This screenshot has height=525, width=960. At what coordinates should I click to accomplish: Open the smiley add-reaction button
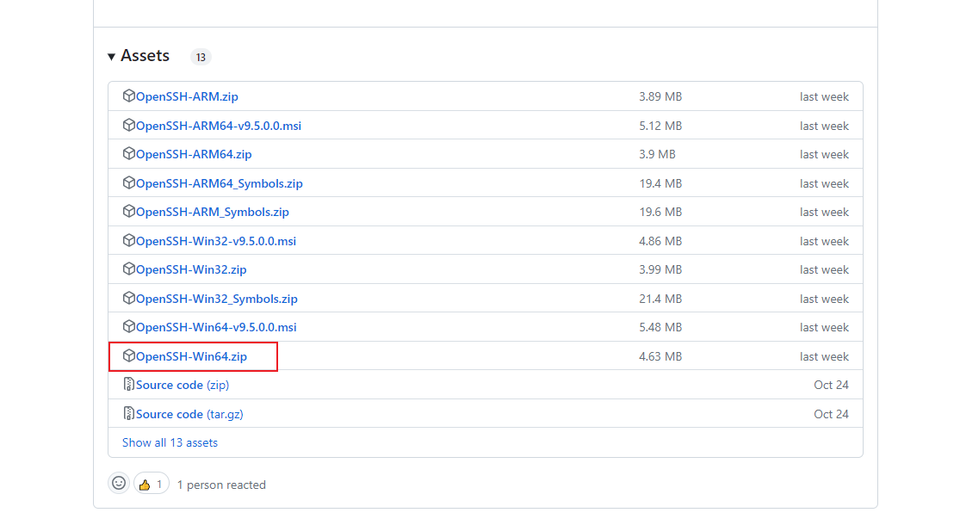pyautogui.click(x=119, y=484)
